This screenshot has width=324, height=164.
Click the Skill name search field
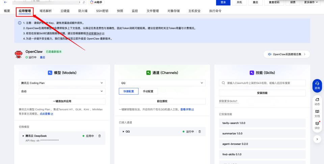tap(262, 83)
